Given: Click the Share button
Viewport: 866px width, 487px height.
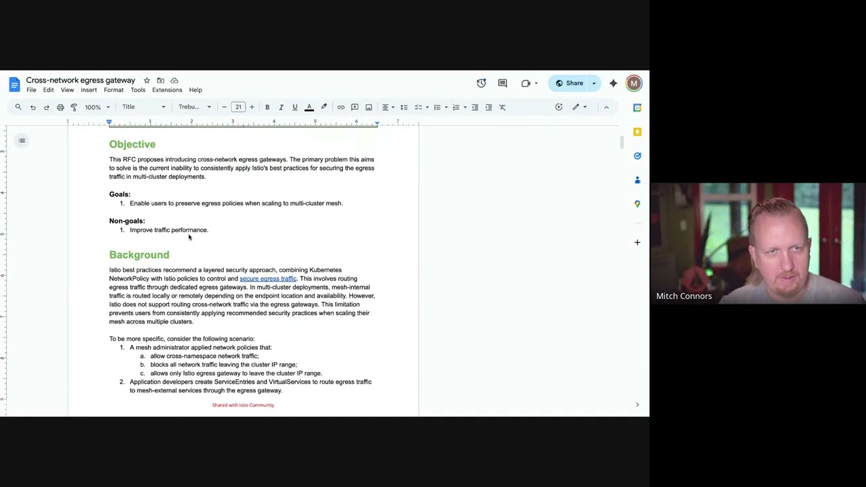Looking at the screenshot, I should pos(569,83).
